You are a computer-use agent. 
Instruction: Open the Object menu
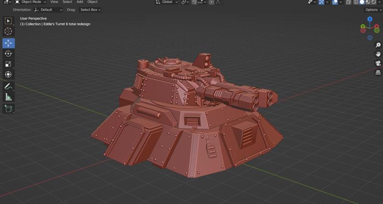click(x=92, y=2)
